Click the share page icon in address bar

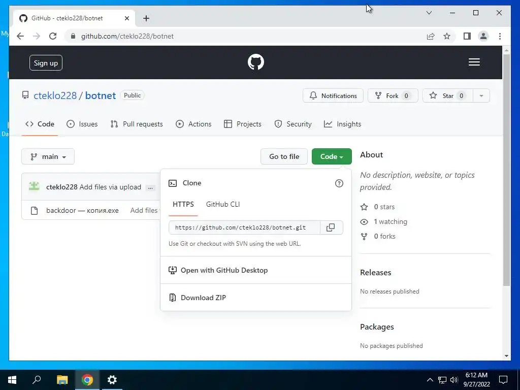[x=431, y=36]
